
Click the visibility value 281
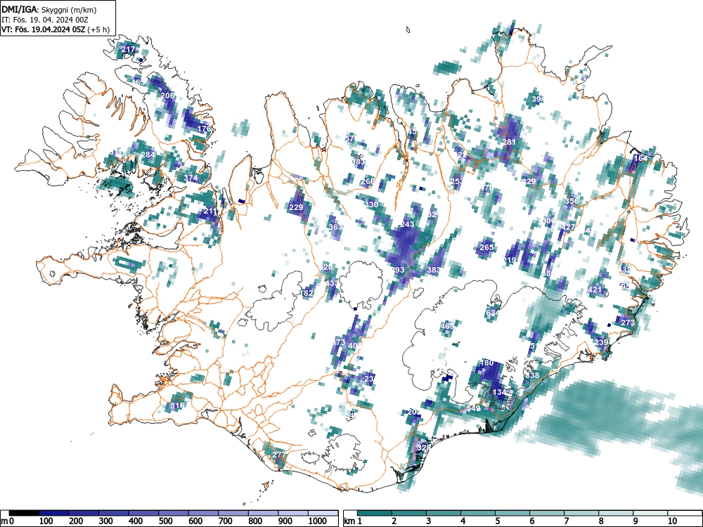[x=509, y=142]
